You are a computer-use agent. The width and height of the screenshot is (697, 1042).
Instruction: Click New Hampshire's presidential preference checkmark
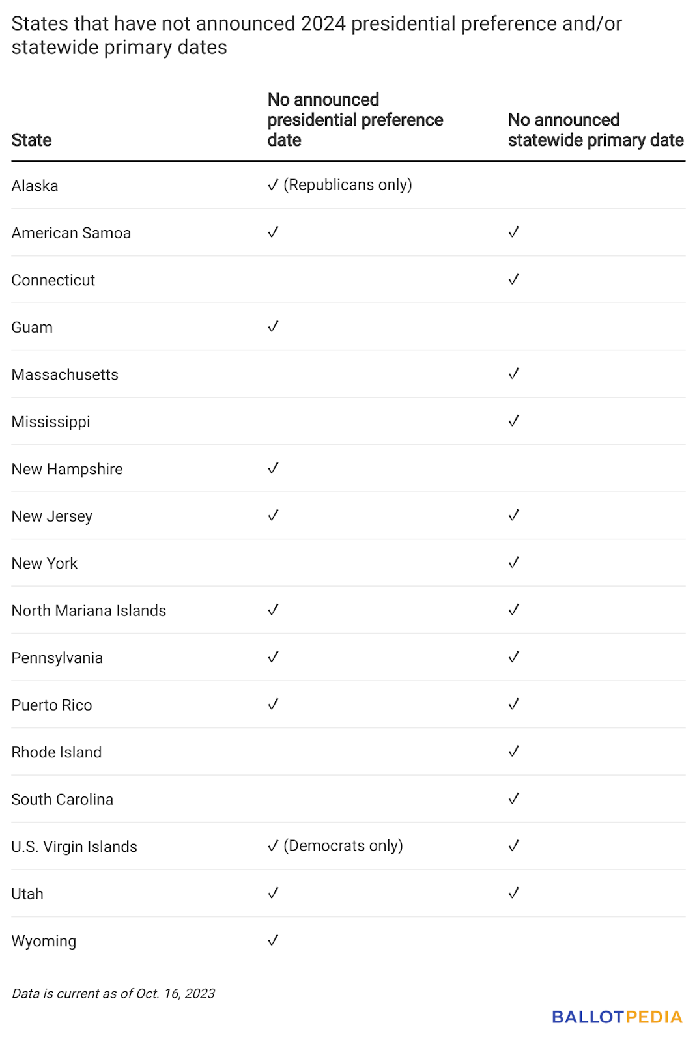coord(274,468)
